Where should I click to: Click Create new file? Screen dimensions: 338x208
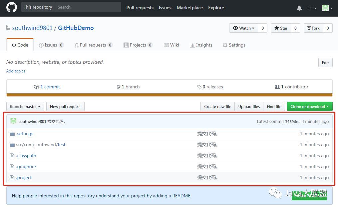tap(217, 106)
